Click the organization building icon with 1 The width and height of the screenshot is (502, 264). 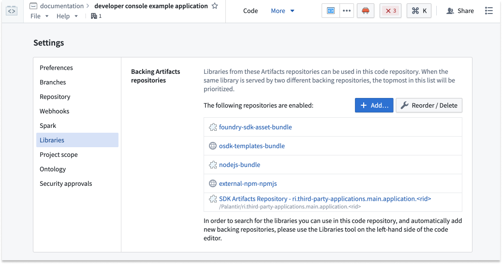pos(96,16)
